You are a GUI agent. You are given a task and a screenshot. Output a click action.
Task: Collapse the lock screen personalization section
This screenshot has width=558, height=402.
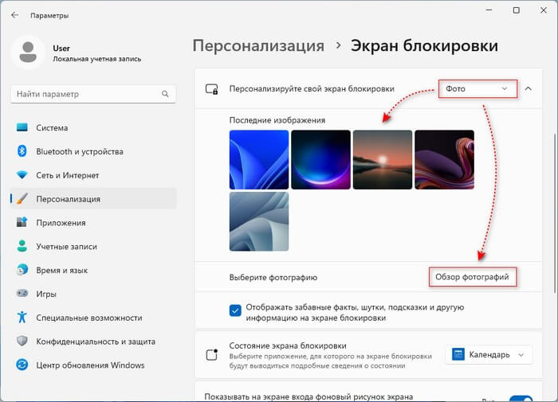tap(528, 89)
